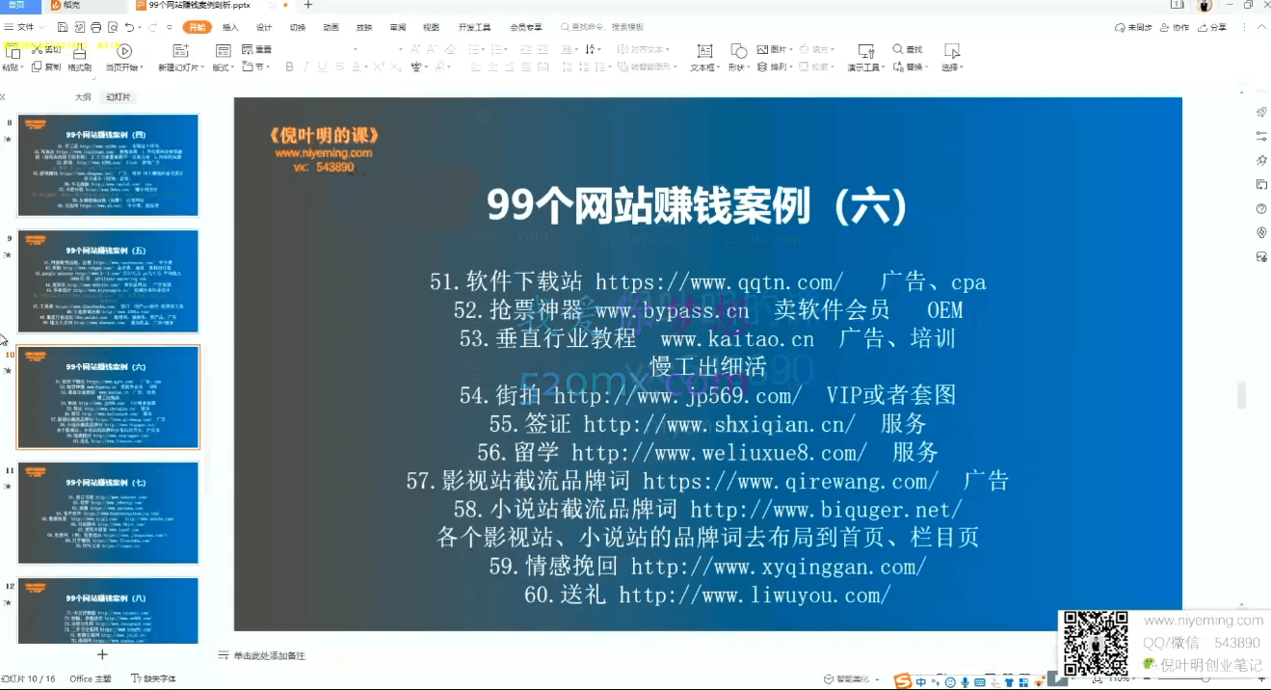Click the New Slide (新建幻灯片) icon
Image resolution: width=1271 pixels, height=690 pixels.
pos(179,51)
